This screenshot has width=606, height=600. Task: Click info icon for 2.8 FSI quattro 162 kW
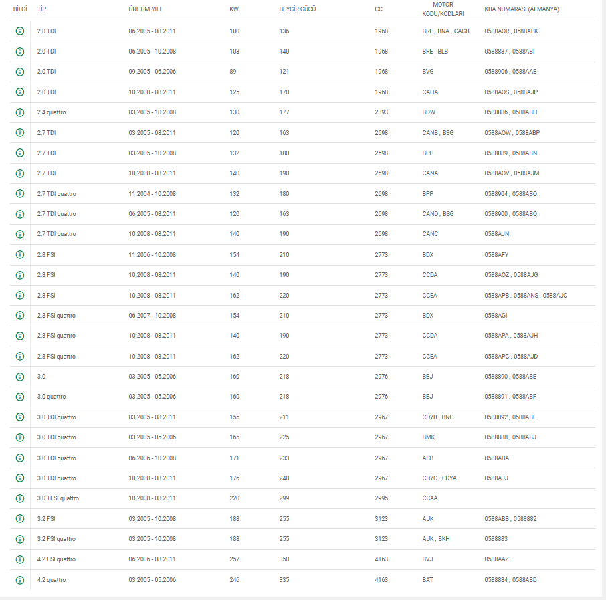click(19, 357)
